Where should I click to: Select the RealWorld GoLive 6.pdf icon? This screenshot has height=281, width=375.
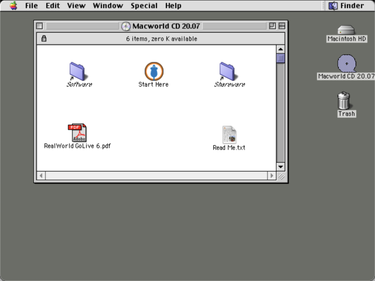pos(77,133)
